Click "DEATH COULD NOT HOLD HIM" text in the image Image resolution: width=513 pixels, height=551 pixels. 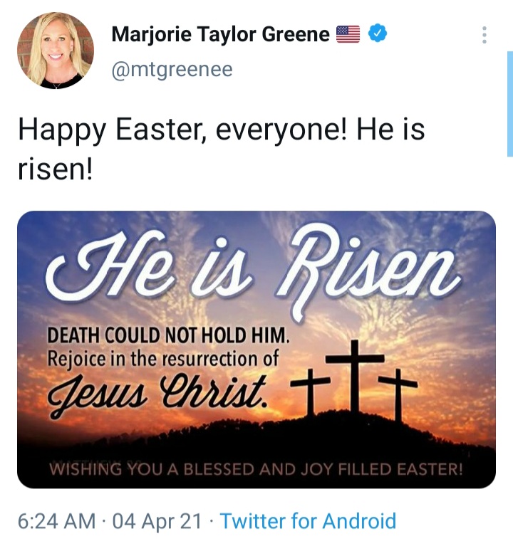[x=169, y=336]
